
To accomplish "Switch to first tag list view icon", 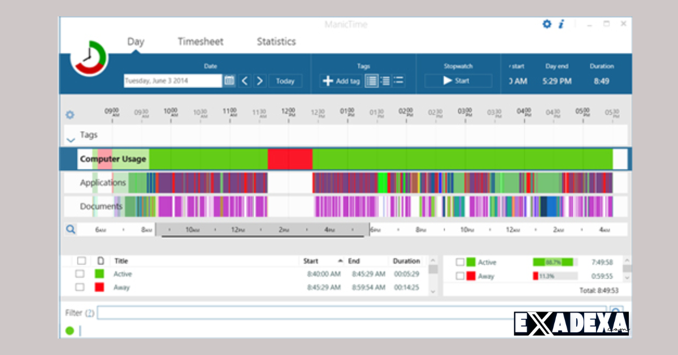I will coord(371,81).
